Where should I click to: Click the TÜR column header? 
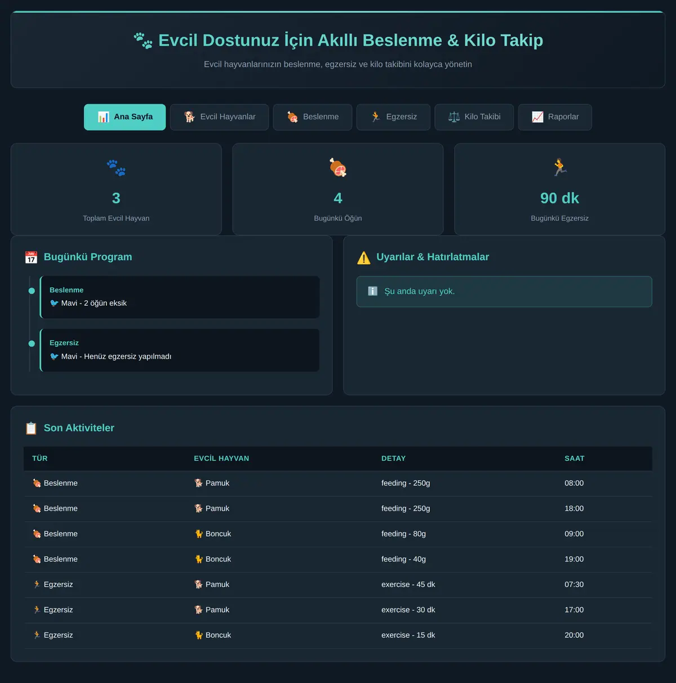40,458
